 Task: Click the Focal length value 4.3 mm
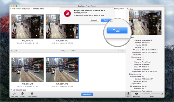[144, 81]
